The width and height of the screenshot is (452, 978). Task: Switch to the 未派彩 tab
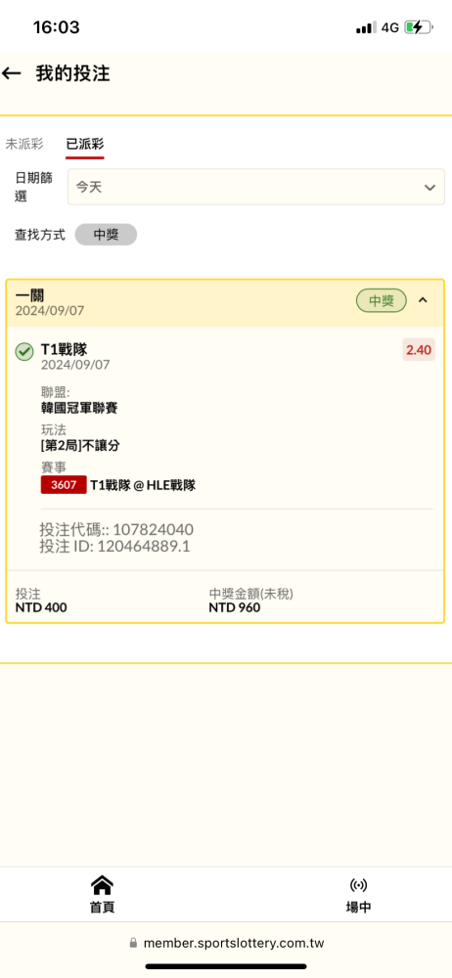click(24, 144)
